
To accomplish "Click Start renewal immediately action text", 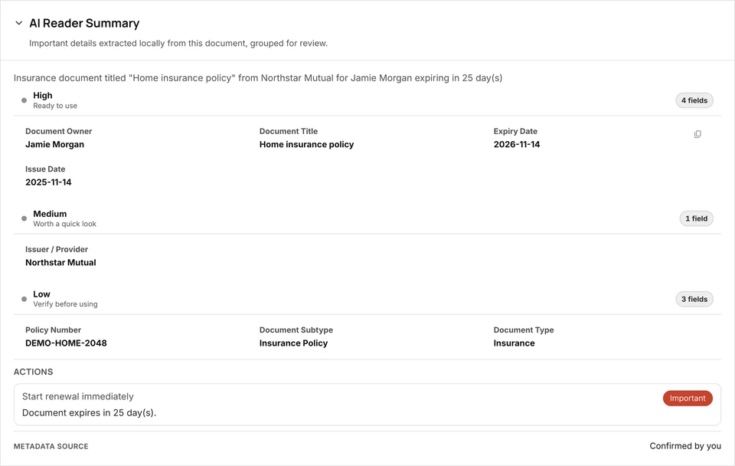I will tap(78, 396).
